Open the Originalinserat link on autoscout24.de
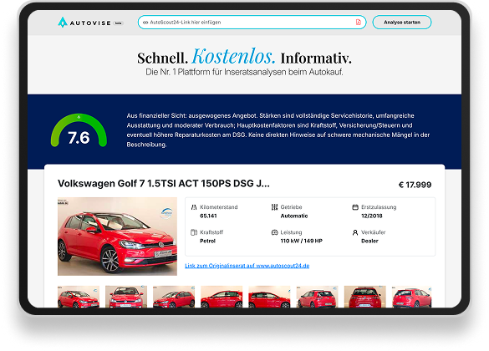Image resolution: width=489 pixels, height=351 pixels. point(247,266)
